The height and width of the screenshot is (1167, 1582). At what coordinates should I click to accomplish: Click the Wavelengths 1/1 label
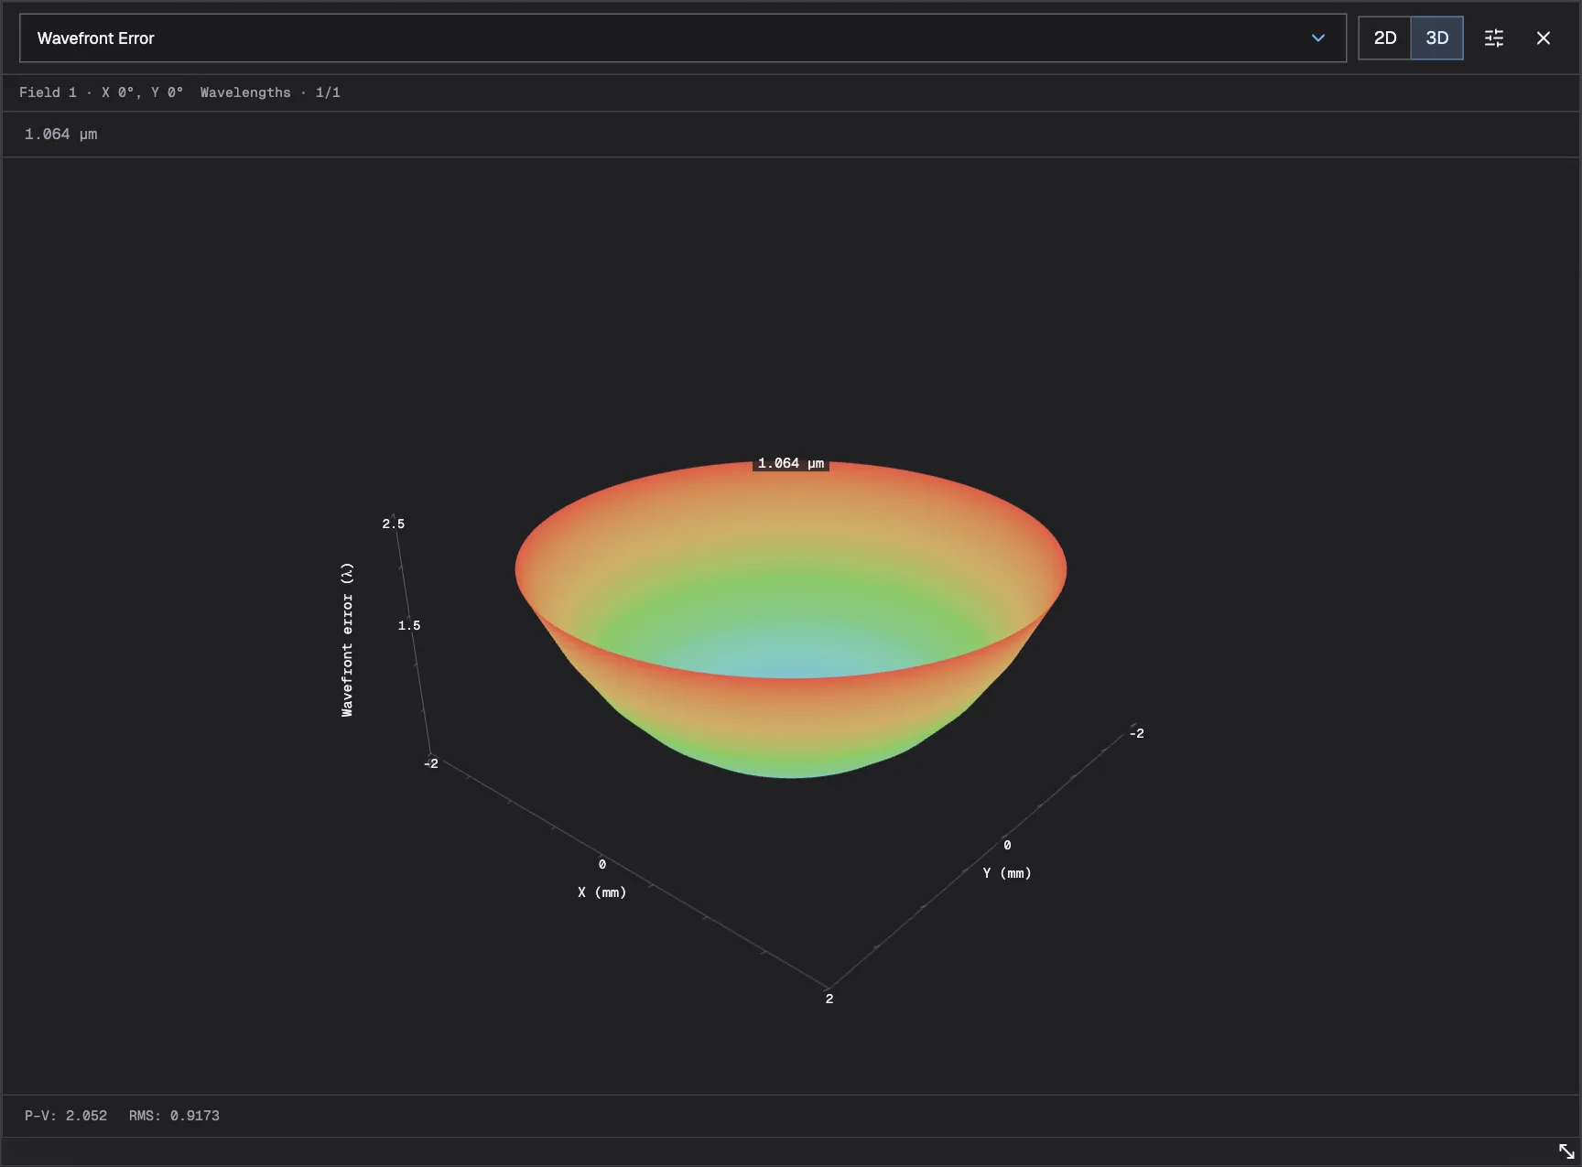click(270, 92)
